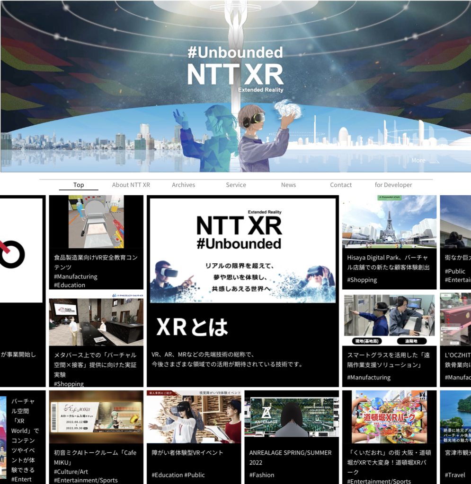This screenshot has height=484, width=471.
Task: Open the Cafe MIKU ticket thumbnail
Action: (x=96, y=417)
